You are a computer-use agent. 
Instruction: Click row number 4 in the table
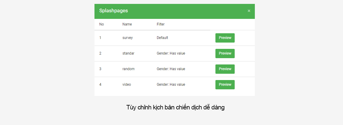[x=100, y=84]
